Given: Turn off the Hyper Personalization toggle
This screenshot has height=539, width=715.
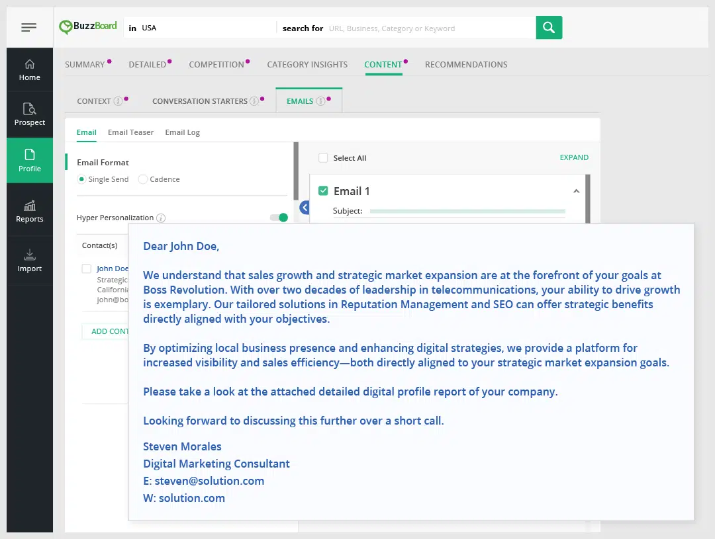Looking at the screenshot, I should pos(279,218).
